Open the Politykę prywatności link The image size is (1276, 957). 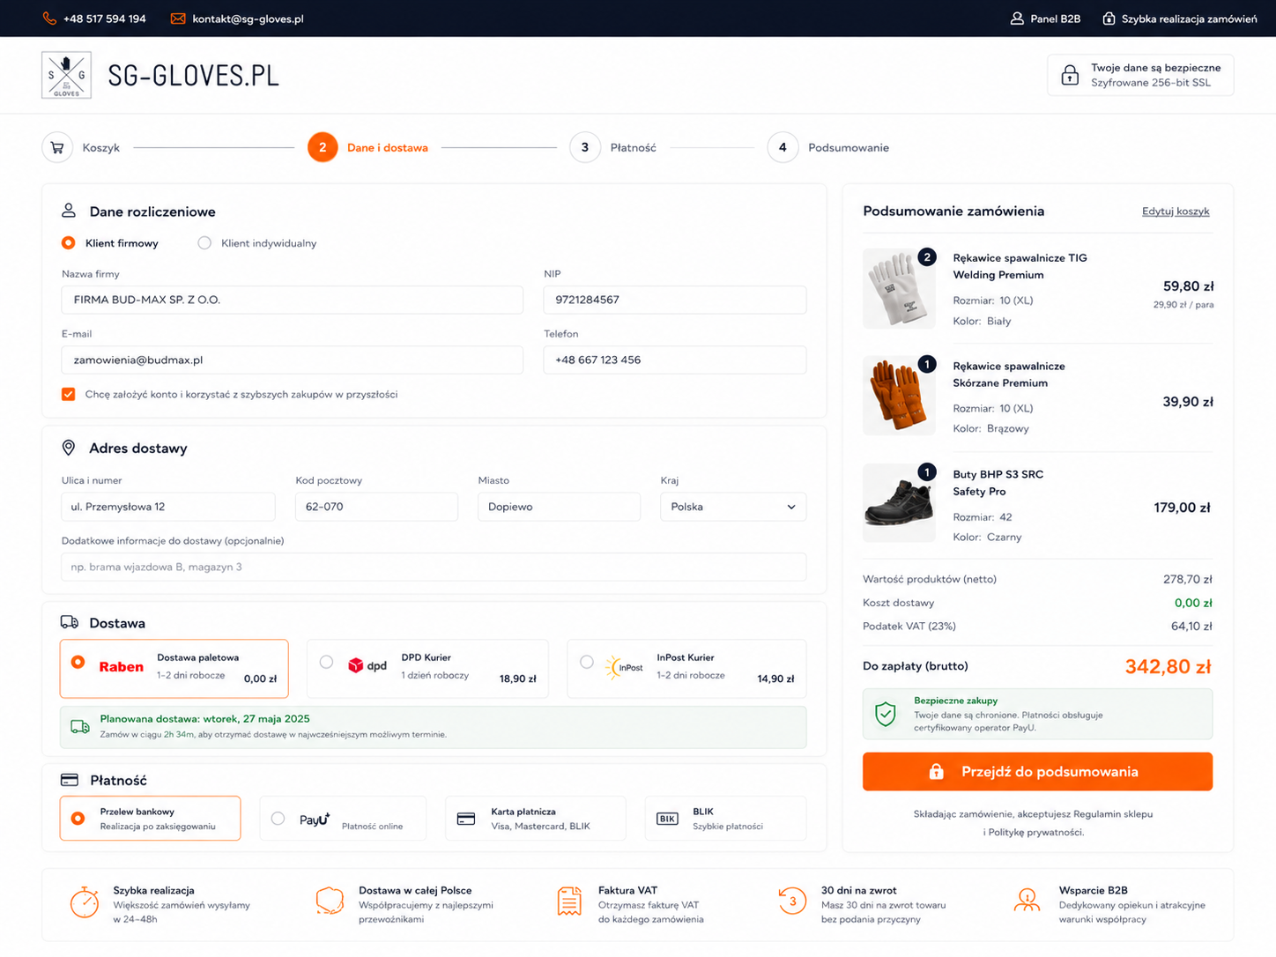point(1036,832)
